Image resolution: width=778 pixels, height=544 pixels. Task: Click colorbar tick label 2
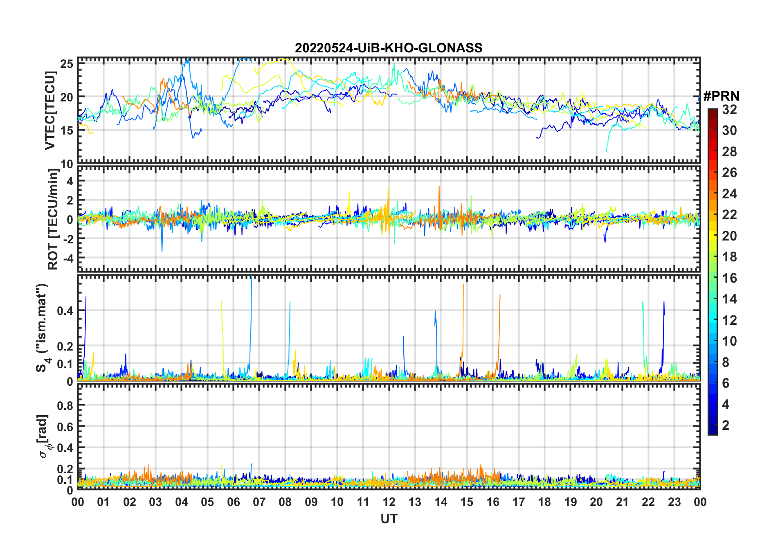point(726,425)
